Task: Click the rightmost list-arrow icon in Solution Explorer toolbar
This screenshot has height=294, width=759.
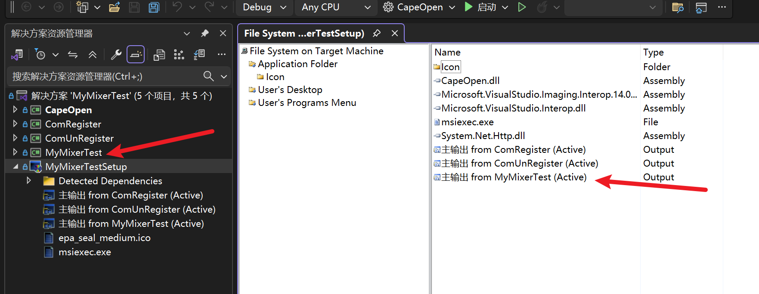Action: pyautogui.click(x=199, y=54)
